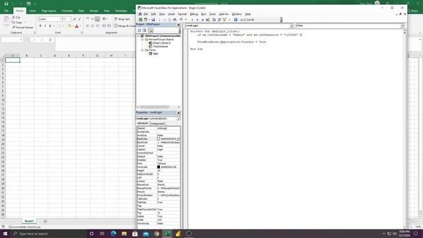423x238 pixels.
Task: Click Fill Color bucket in Excel ribbon
Action: 69,26
